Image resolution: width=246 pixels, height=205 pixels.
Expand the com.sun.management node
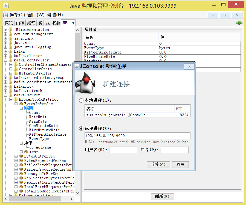tap(6, 34)
